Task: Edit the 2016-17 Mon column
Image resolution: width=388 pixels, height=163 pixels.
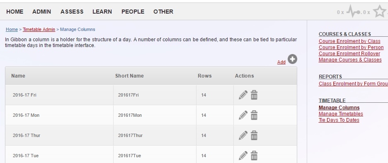Action: [x=243, y=115]
